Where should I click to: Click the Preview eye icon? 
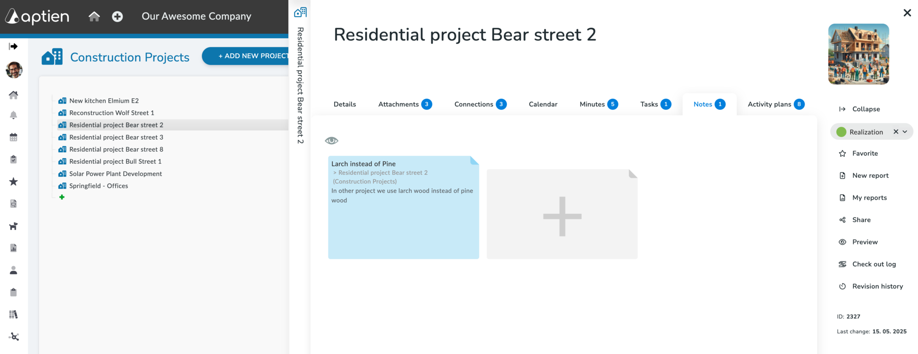[x=842, y=242]
